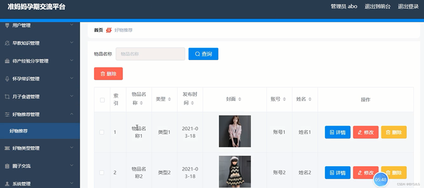This screenshot has width=424, height=188.
Task: Expand the 圈子交流 chevron
Action: click(x=72, y=166)
